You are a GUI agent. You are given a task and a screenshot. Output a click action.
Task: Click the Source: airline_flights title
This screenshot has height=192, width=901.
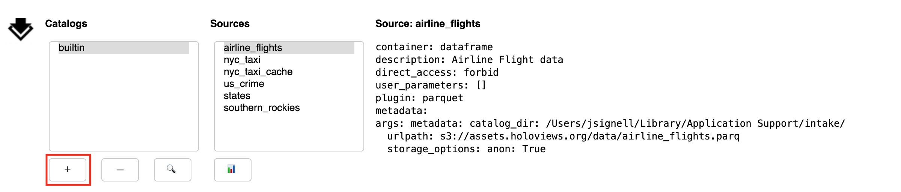428,24
